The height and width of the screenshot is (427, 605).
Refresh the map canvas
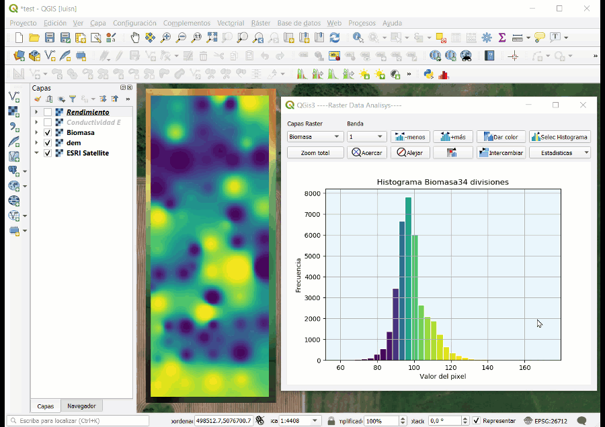[x=335, y=38]
